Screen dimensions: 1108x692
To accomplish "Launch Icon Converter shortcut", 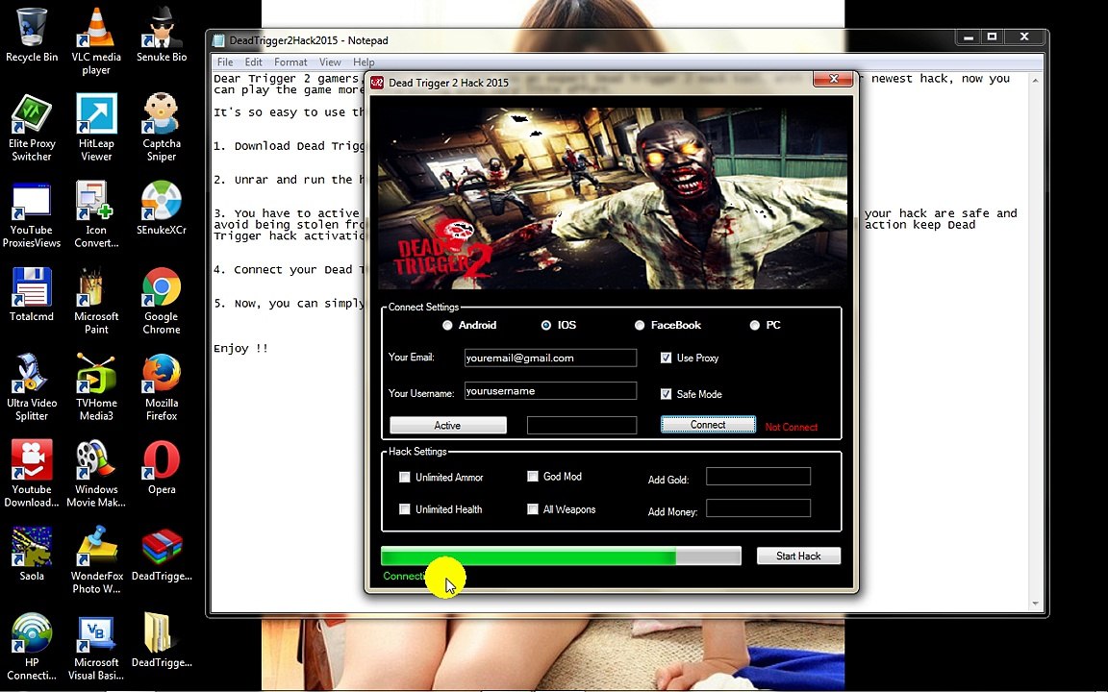I will pos(96,215).
